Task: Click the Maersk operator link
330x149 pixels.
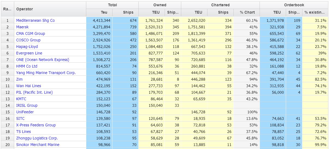Action: (x=22, y=27)
